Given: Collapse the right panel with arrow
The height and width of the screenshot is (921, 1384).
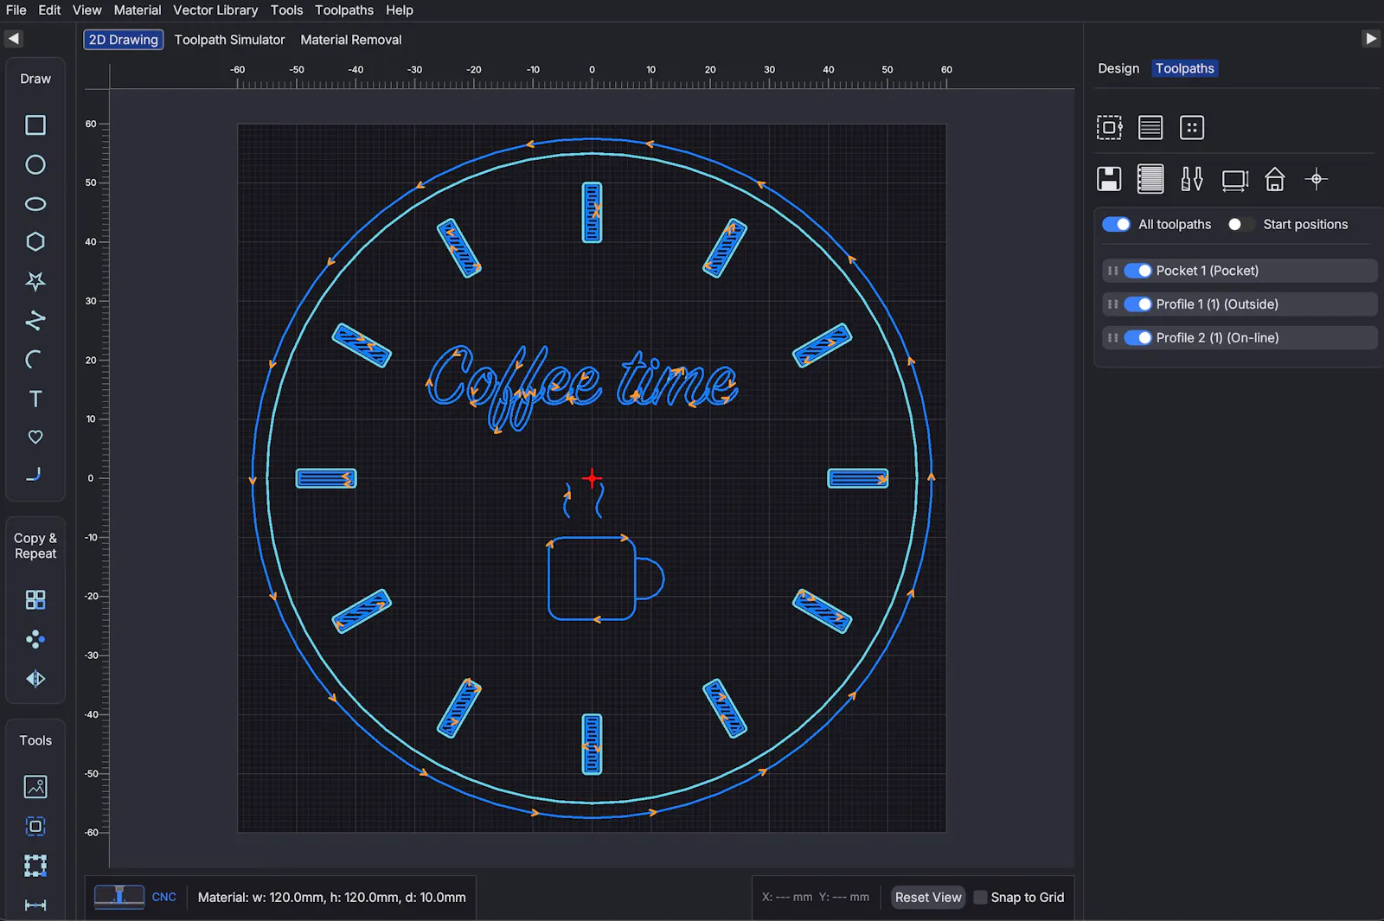Looking at the screenshot, I should (1371, 39).
